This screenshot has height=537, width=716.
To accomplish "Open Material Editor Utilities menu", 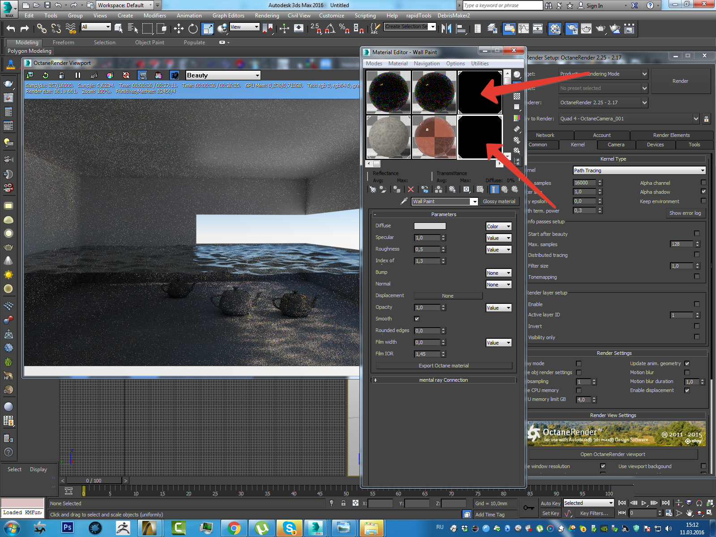I will pos(480,64).
